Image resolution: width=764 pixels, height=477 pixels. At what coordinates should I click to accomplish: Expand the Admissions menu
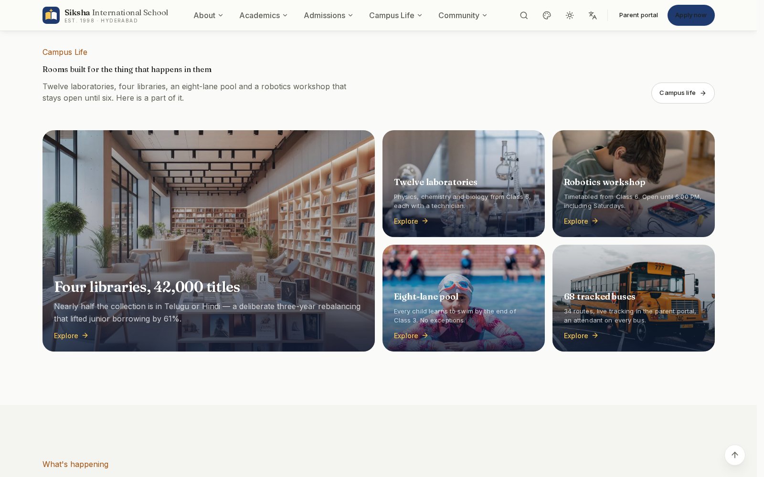click(x=328, y=15)
